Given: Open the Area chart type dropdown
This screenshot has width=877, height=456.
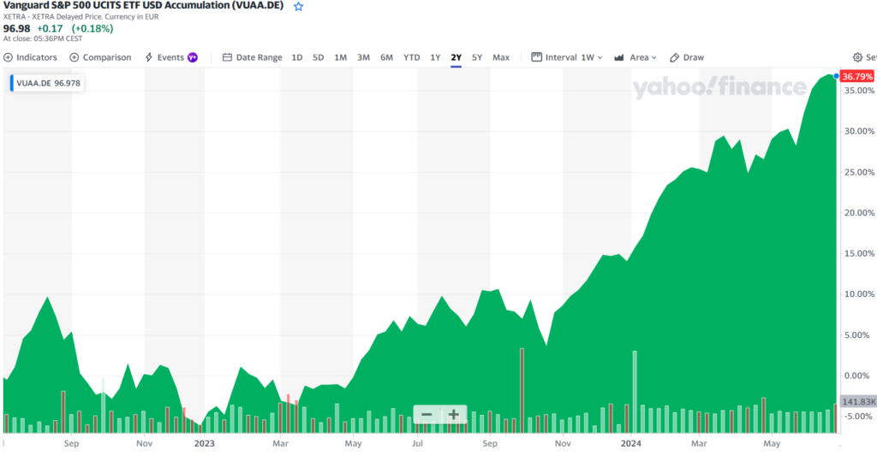Looking at the screenshot, I should click(635, 57).
